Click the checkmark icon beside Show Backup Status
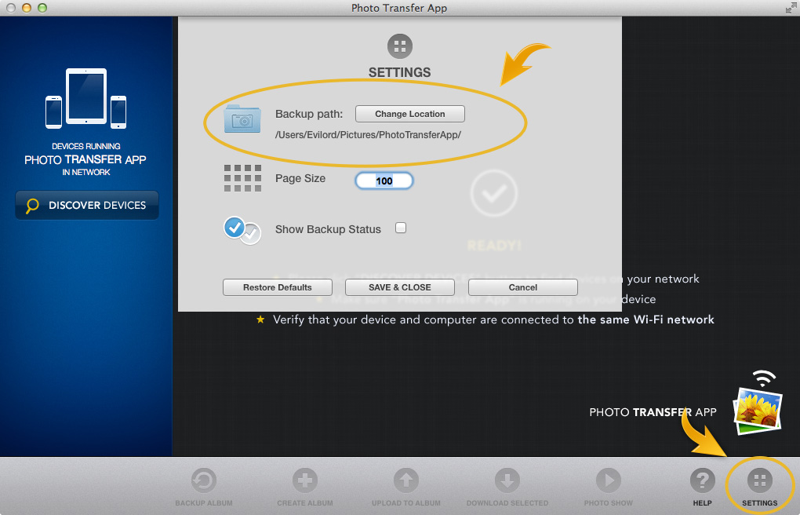This screenshot has width=800, height=515. pyautogui.click(x=242, y=231)
